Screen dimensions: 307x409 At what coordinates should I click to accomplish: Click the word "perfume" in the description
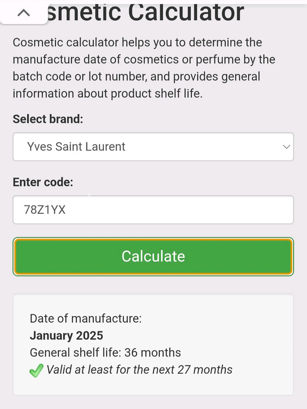[221, 59]
